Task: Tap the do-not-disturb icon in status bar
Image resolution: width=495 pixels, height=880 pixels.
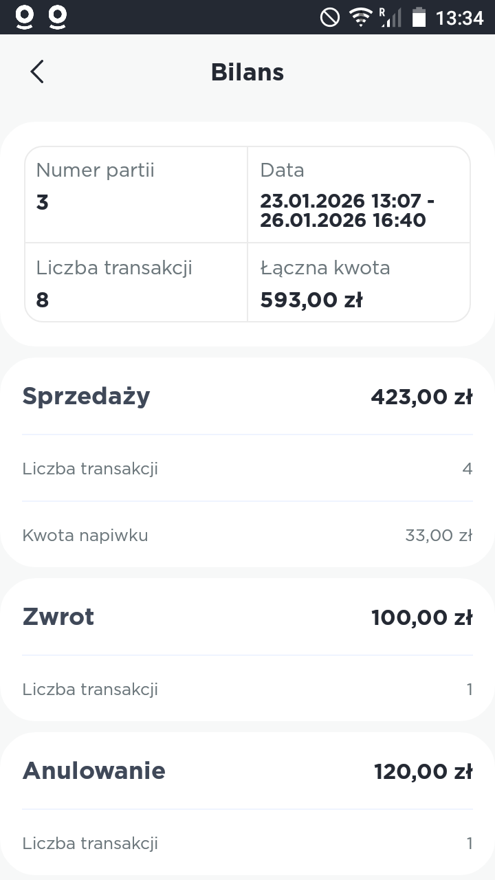Action: pyautogui.click(x=330, y=17)
